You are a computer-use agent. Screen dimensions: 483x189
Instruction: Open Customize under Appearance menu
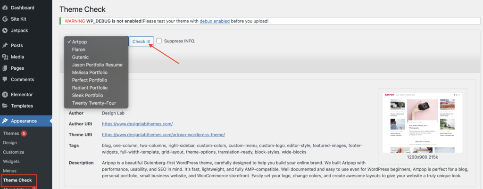tap(14, 152)
